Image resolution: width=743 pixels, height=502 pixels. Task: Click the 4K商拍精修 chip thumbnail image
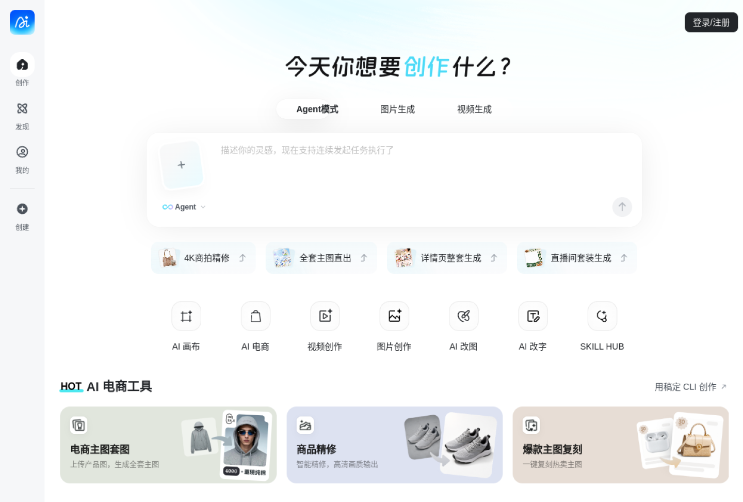(169, 258)
